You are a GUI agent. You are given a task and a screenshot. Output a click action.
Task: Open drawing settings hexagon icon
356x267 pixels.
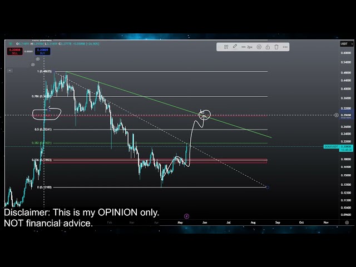click(259, 47)
